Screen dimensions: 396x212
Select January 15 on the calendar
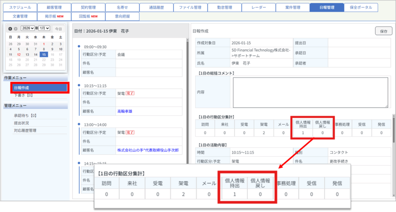coord(44,55)
